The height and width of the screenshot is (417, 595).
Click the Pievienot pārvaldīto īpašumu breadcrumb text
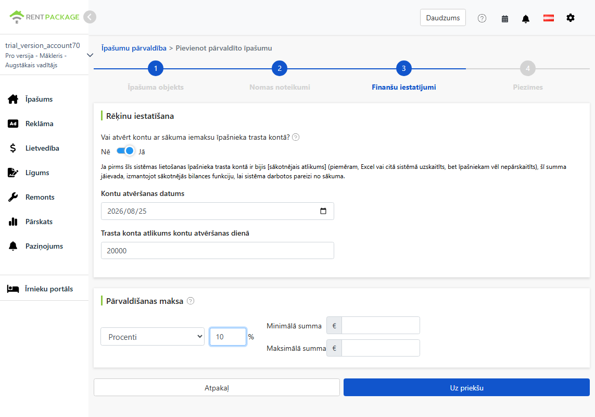(x=223, y=48)
